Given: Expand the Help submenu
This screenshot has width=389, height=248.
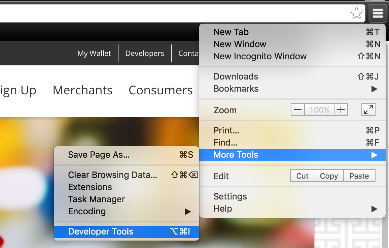Looking at the screenshot, I should tap(292, 209).
